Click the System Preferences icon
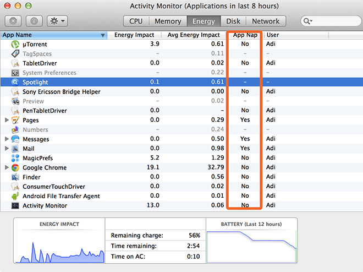 coord(15,73)
